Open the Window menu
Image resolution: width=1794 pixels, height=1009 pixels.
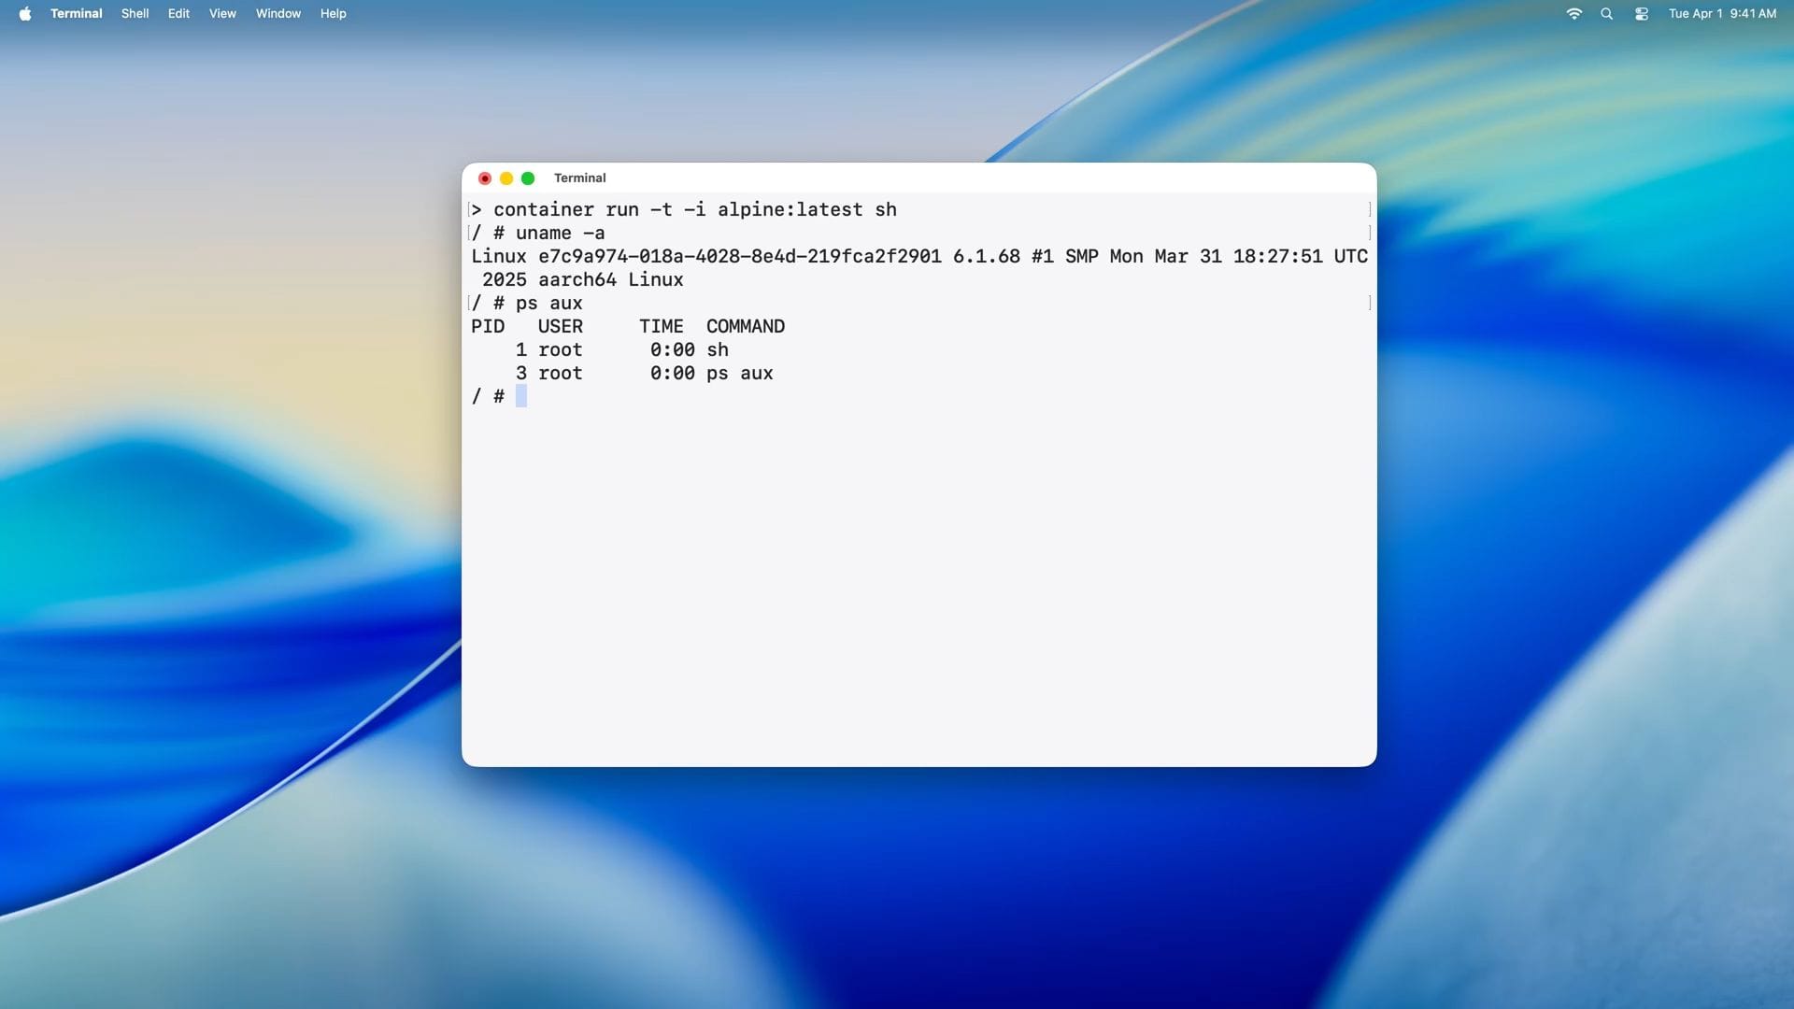pyautogui.click(x=278, y=13)
